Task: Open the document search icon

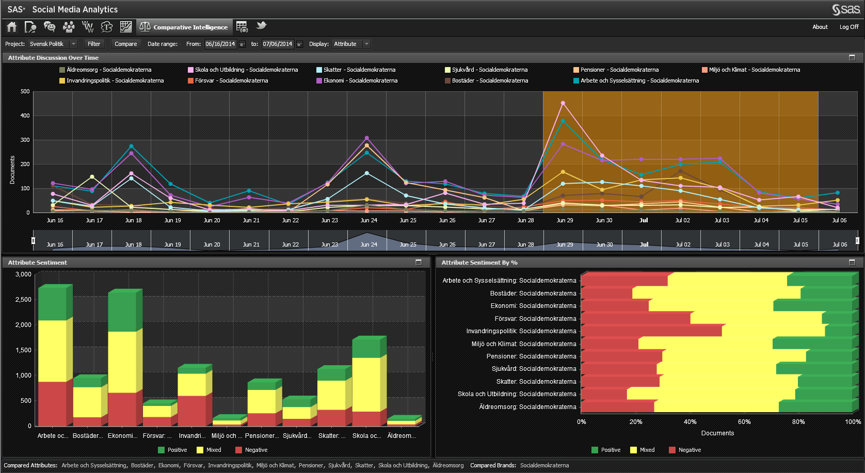Action: point(30,27)
